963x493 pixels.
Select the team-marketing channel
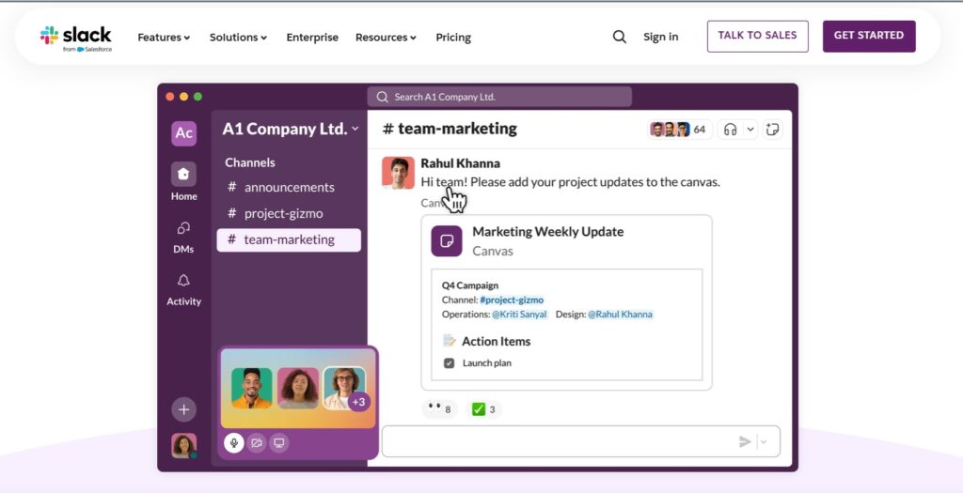coord(289,239)
